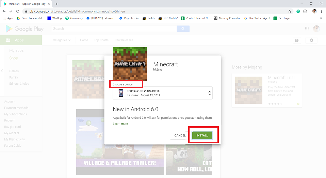
Task: Open My apps in sidebar
Action: pos(16,50)
